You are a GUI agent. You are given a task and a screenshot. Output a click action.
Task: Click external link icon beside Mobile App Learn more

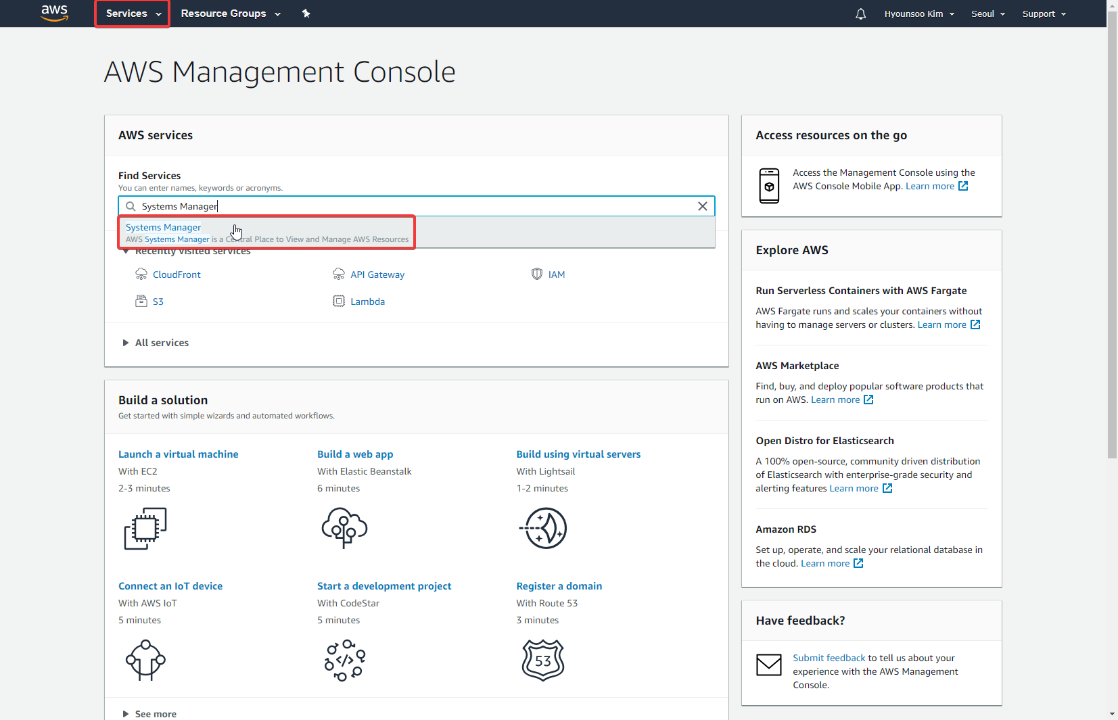[x=963, y=186]
